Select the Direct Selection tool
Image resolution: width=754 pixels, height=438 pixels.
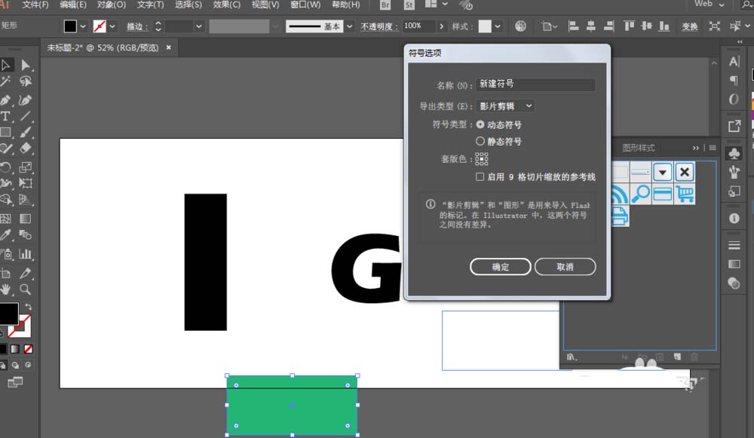[26, 65]
